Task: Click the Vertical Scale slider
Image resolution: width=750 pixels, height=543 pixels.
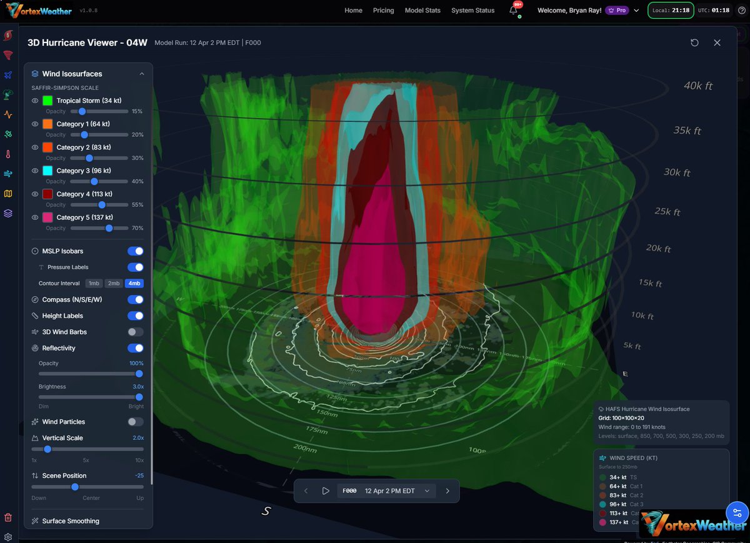Action: click(87, 449)
